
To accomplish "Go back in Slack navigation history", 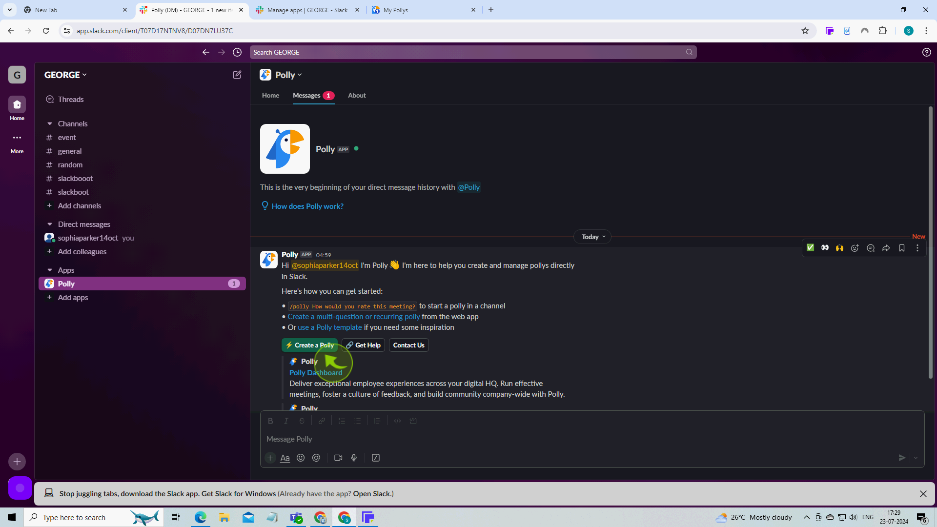I will click(x=206, y=52).
